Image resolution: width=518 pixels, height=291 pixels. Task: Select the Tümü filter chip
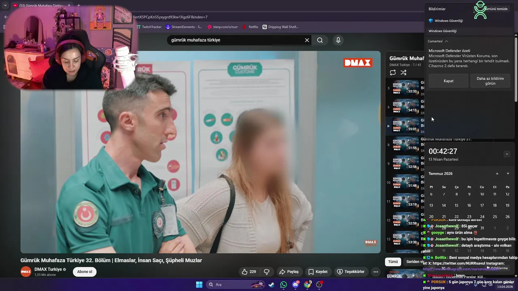[x=393, y=261]
